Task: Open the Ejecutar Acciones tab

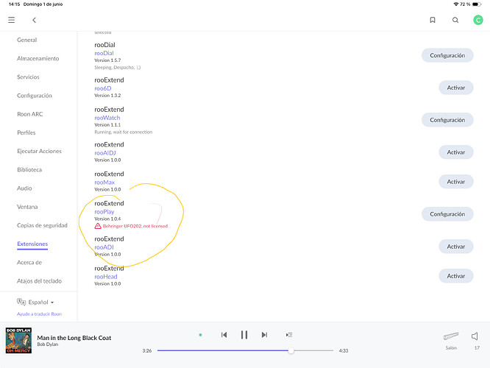Action: [39, 151]
